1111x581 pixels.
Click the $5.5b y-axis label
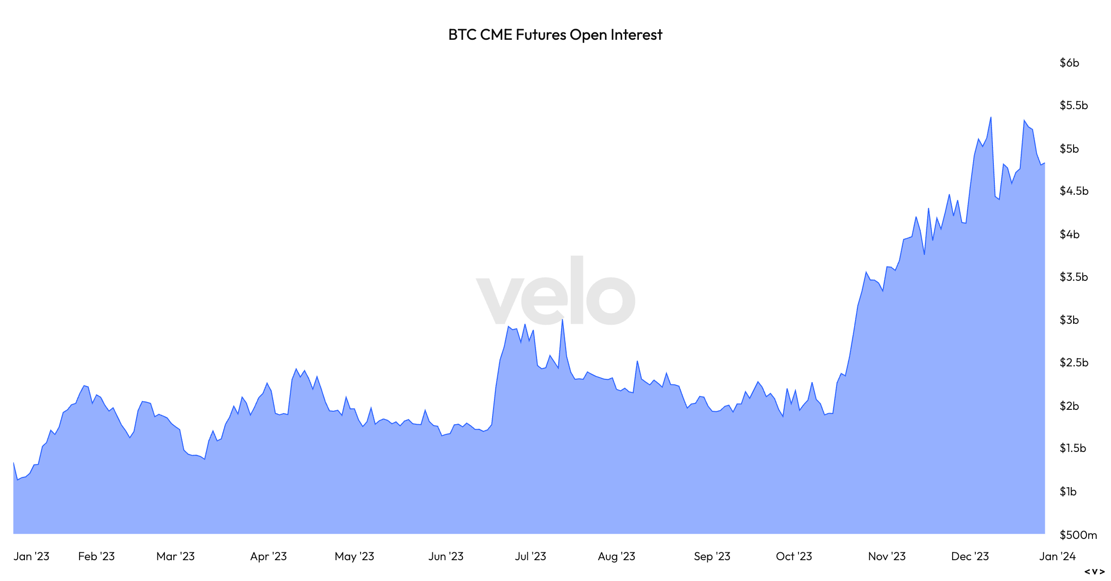(1074, 105)
